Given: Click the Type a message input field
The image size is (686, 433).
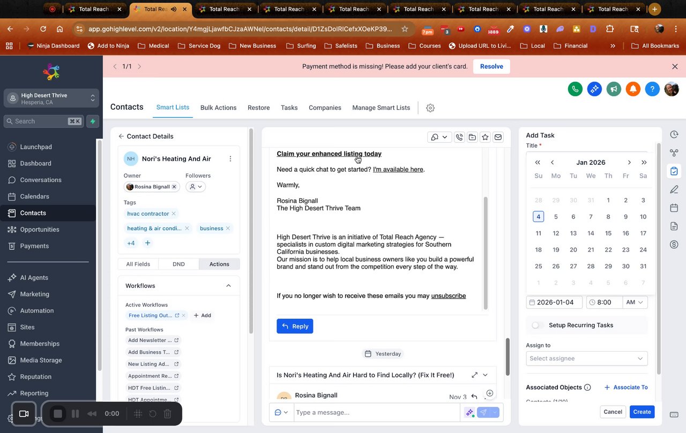Looking at the screenshot, I should [x=377, y=413].
